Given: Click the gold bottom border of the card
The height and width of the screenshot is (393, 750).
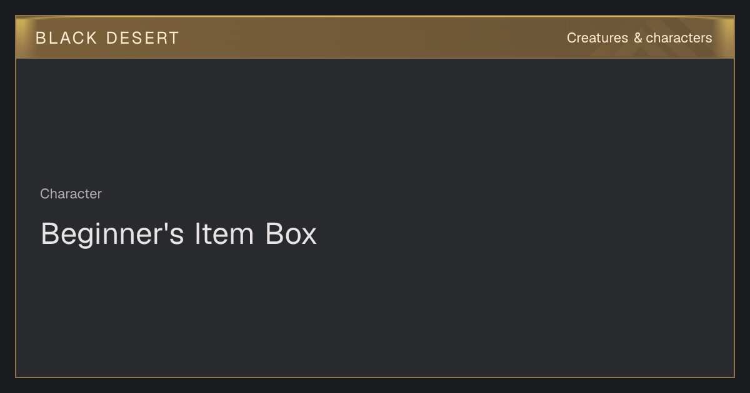Looking at the screenshot, I should (x=375, y=377).
